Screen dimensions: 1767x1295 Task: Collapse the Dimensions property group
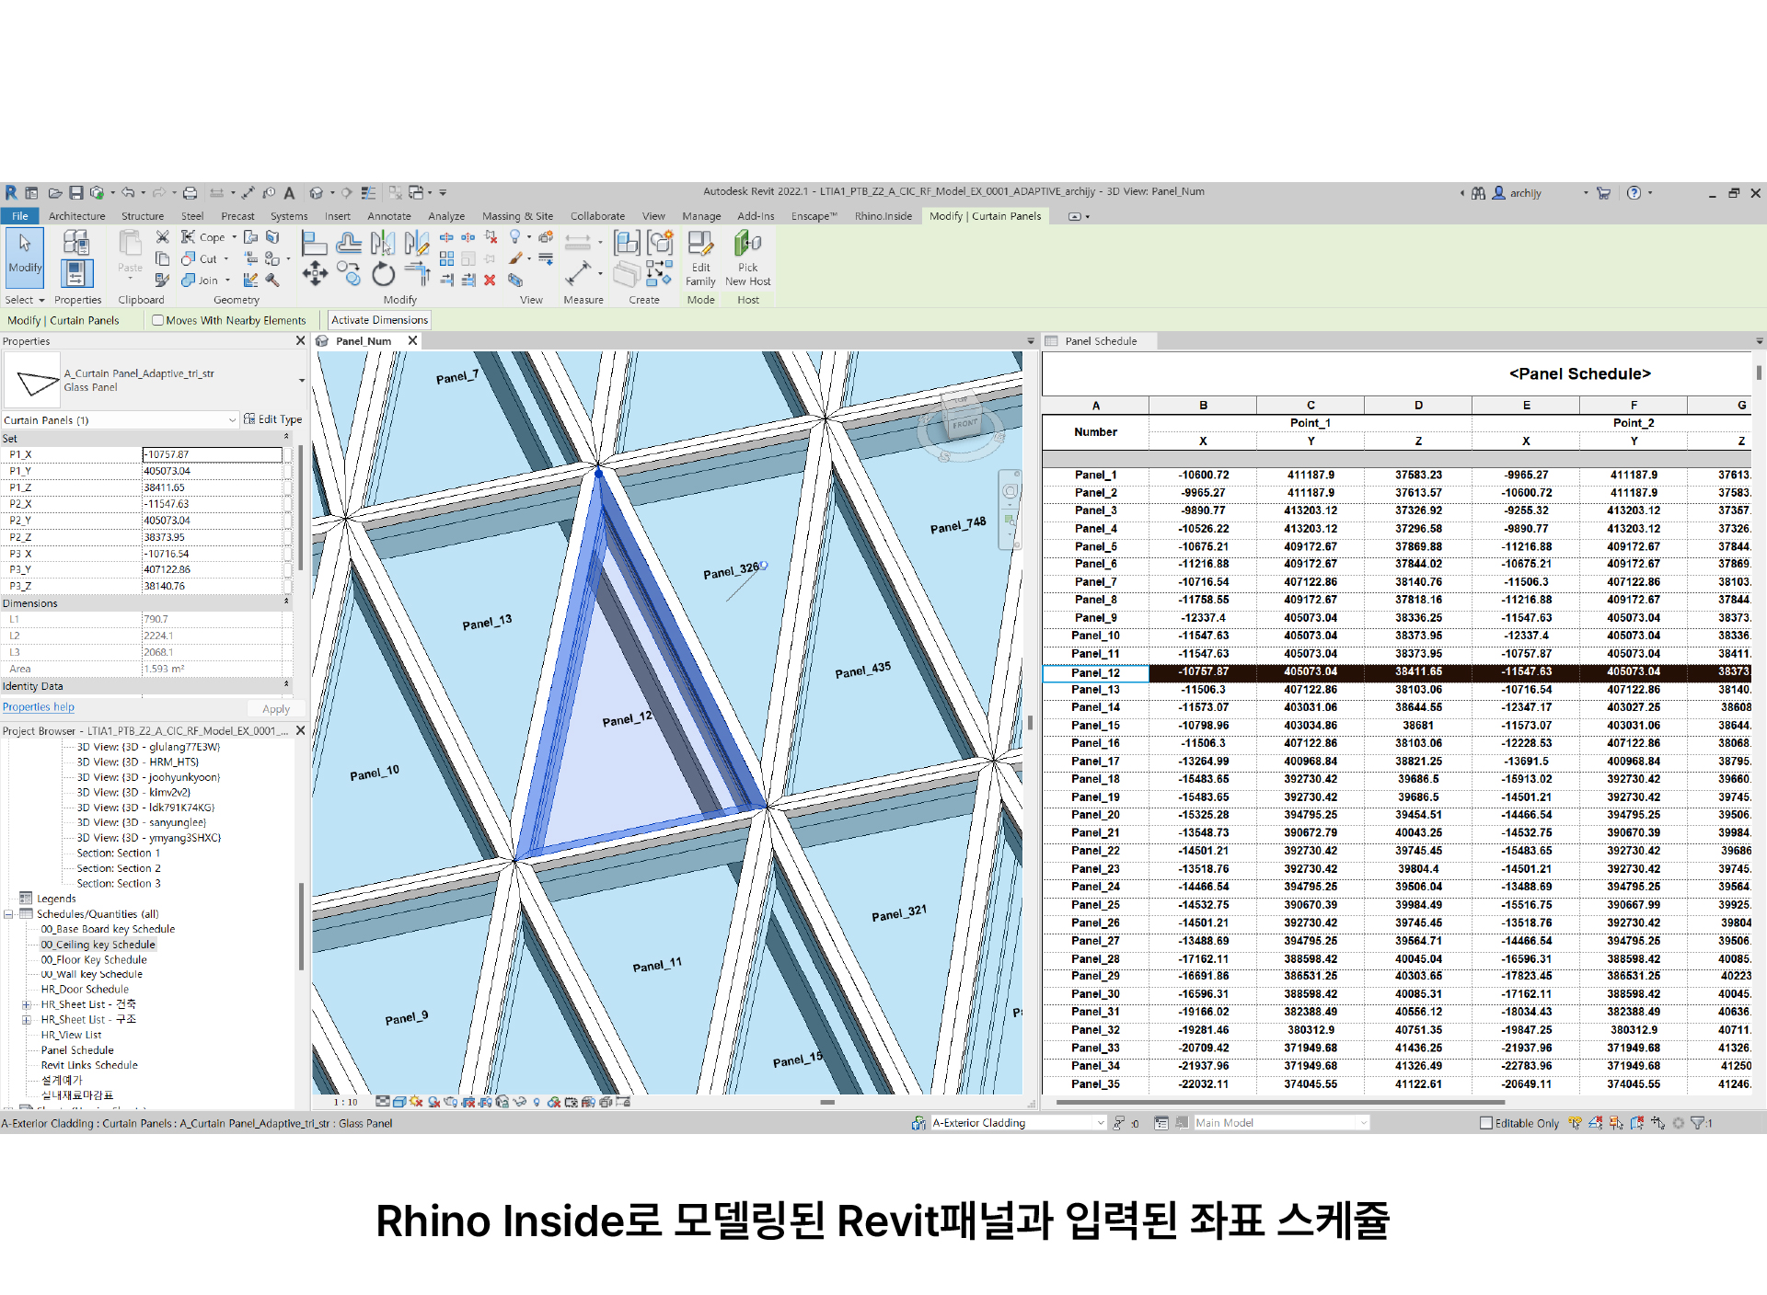pyautogui.click(x=286, y=602)
